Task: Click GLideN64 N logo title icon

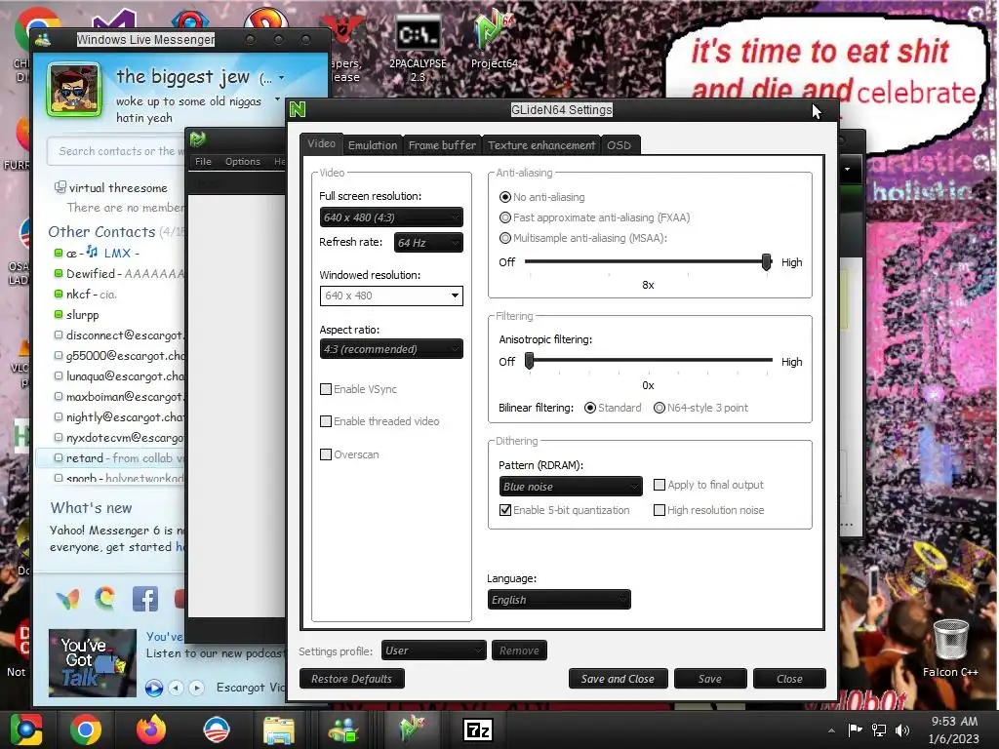Action: [x=298, y=109]
